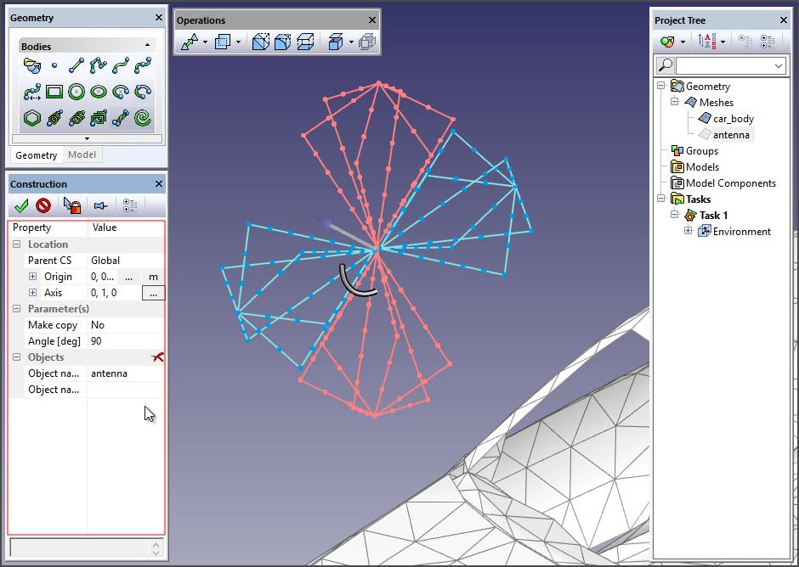Pick the hexagon polygon body tool

(32, 118)
